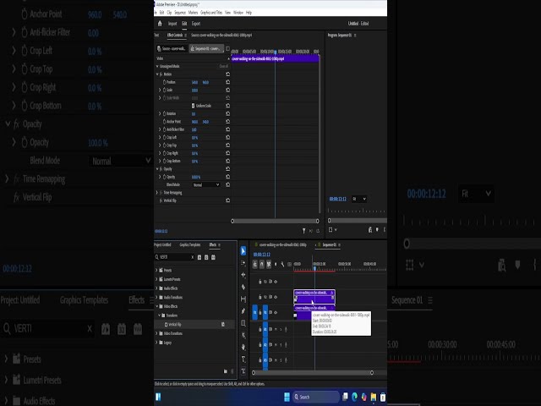
Task: Click the timeline timecode 00:00:12:12
Action: (x=262, y=255)
